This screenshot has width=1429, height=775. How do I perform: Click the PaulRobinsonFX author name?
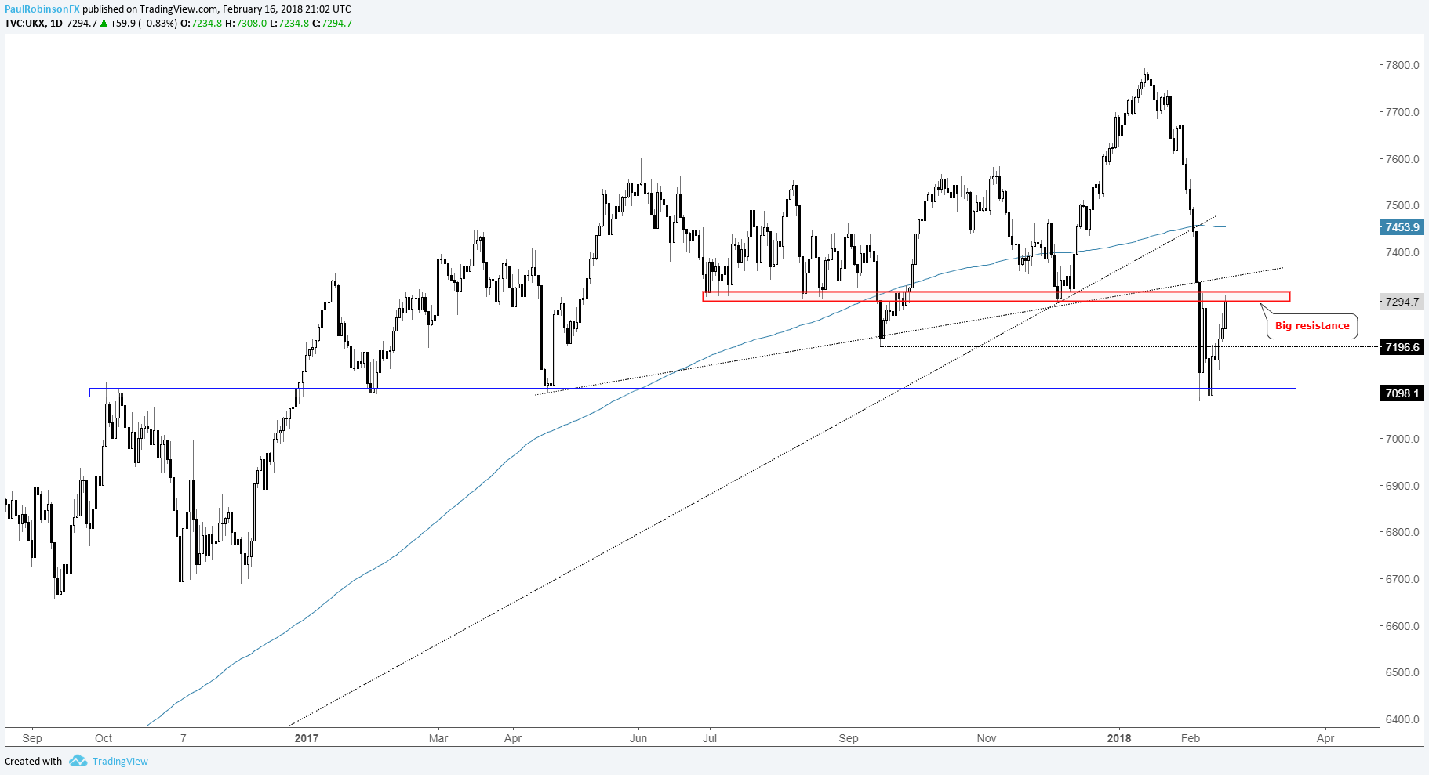coord(42,9)
